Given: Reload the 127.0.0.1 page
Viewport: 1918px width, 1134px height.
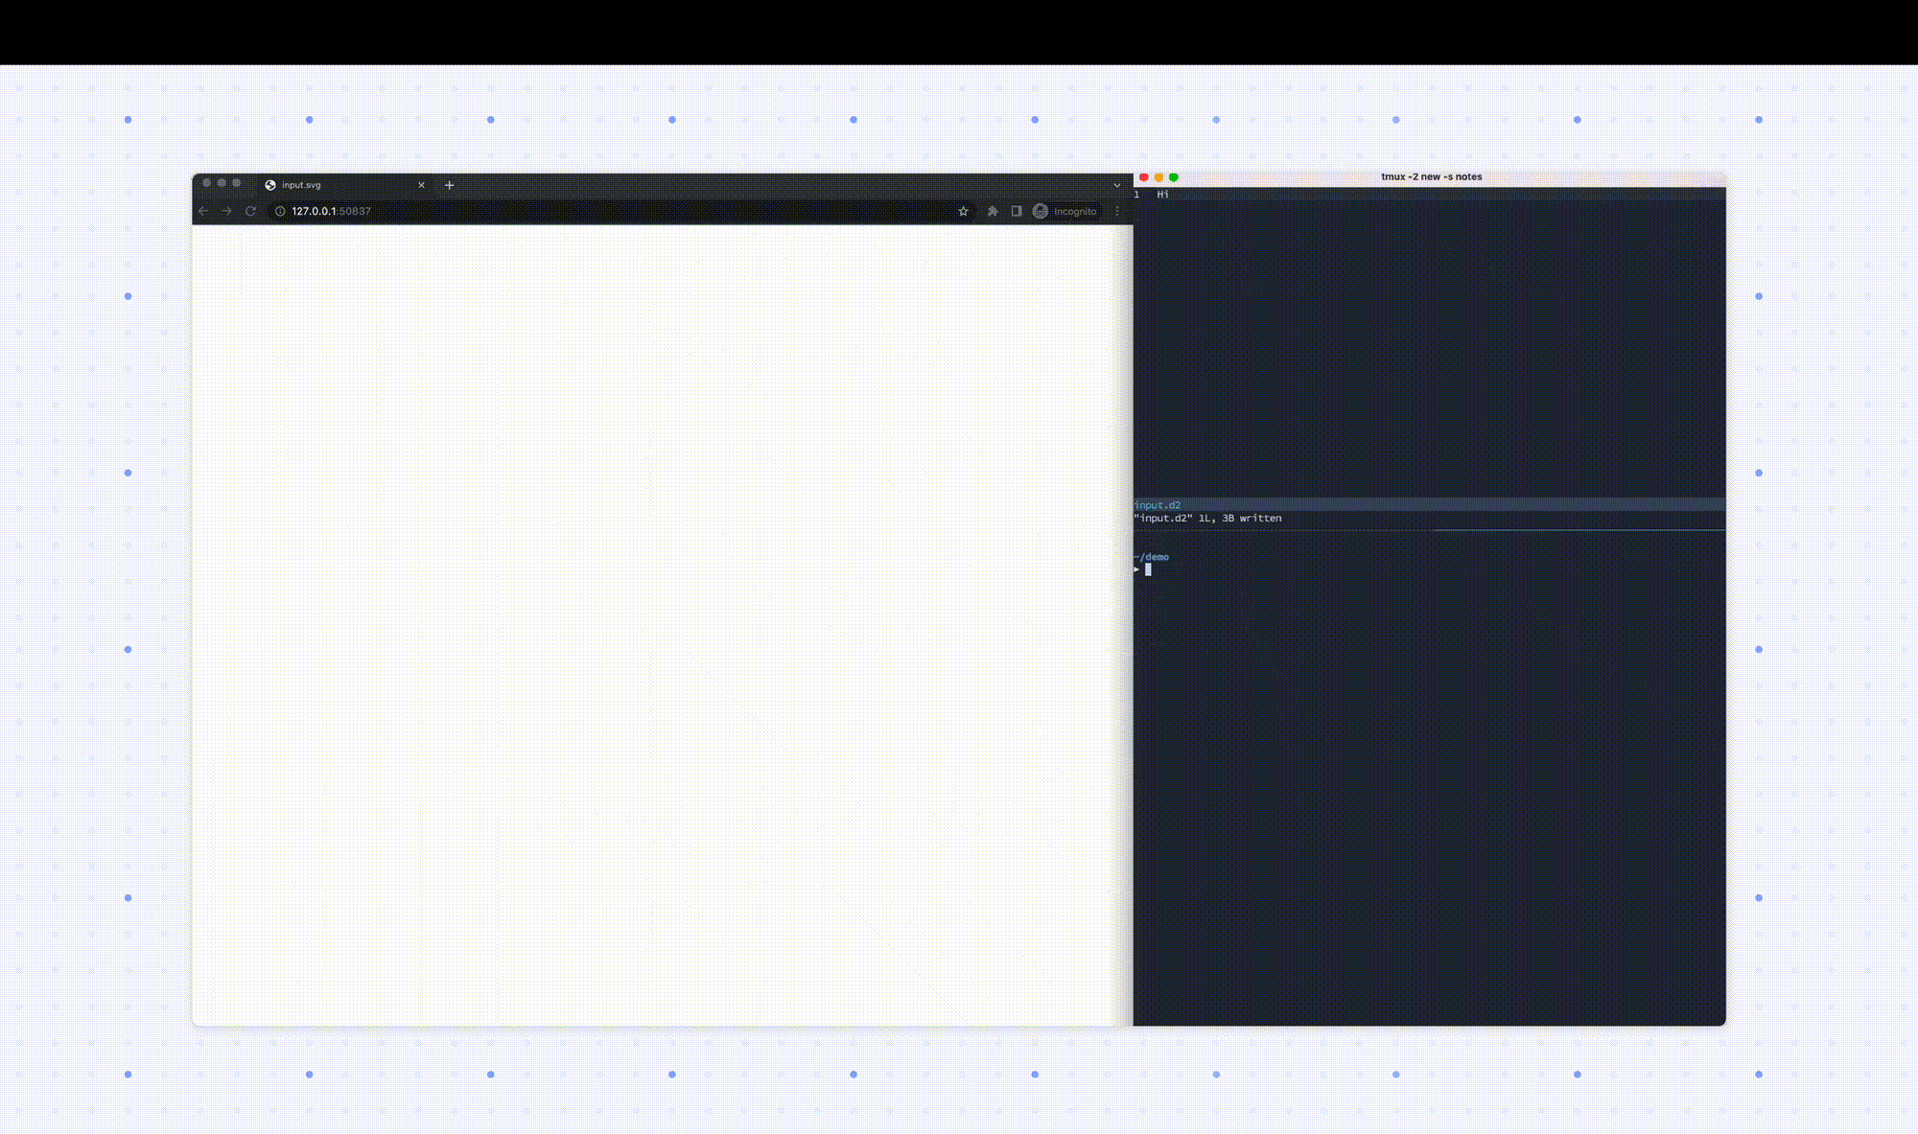Looking at the screenshot, I should (250, 211).
